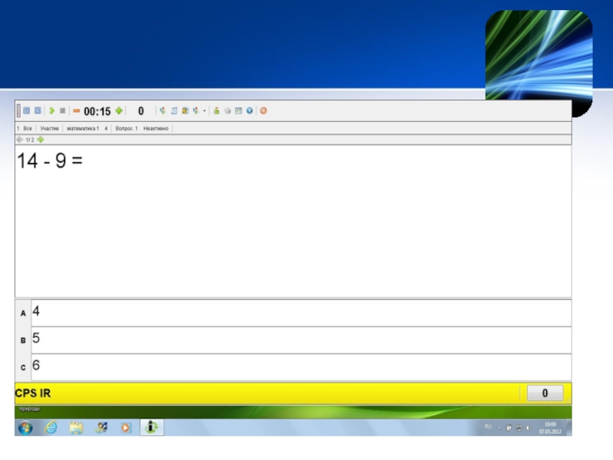This screenshot has width=613, height=460.
Task: Click the action center flag tray icon
Action: pyautogui.click(x=509, y=428)
